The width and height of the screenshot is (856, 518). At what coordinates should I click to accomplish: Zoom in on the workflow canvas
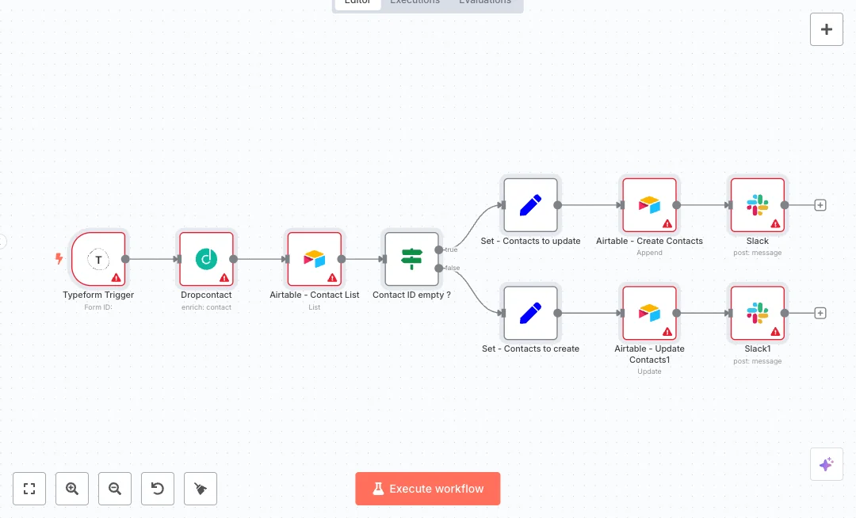[x=72, y=489]
